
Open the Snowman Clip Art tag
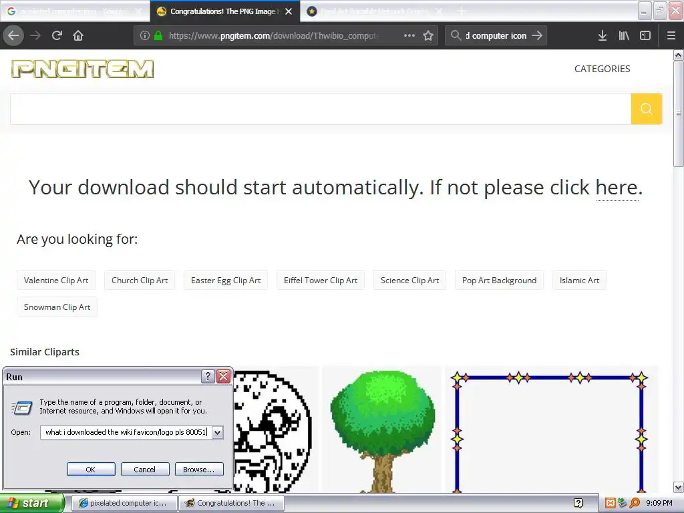(57, 307)
